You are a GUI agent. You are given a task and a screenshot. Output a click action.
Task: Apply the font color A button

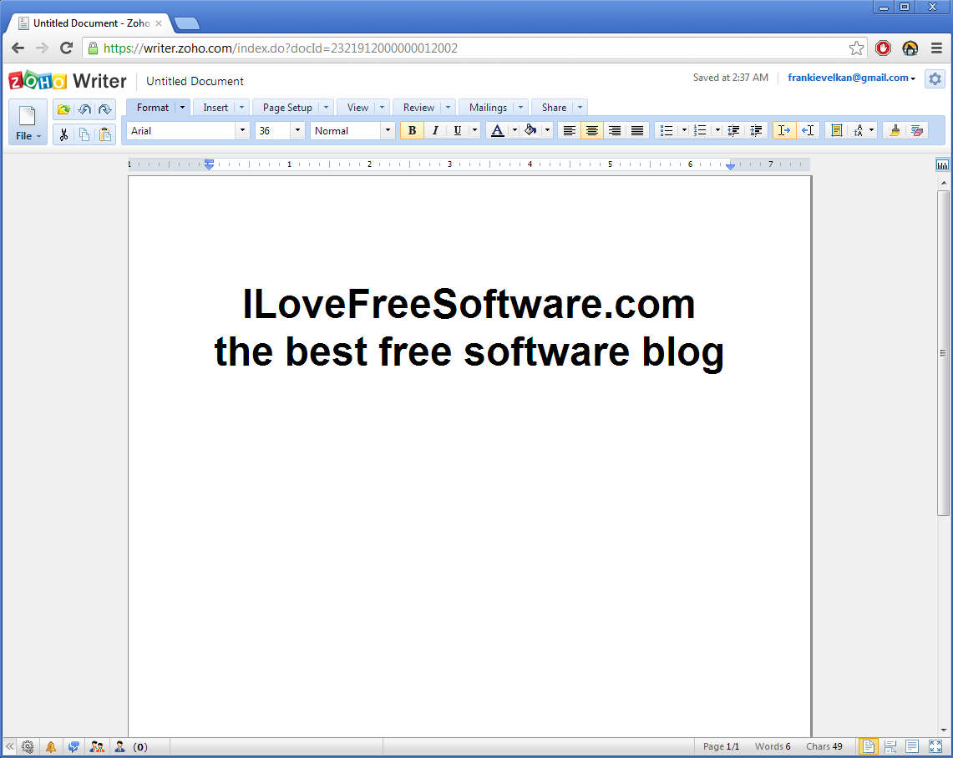coord(497,130)
